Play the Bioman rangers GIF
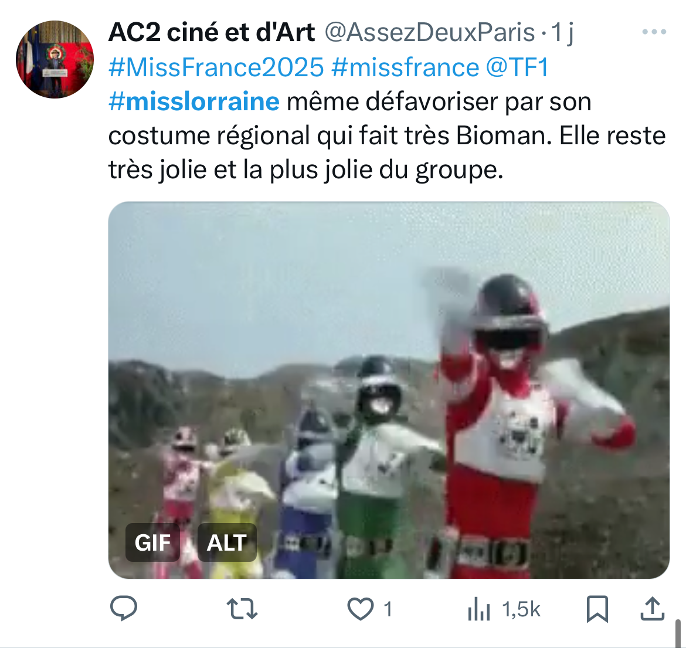This screenshot has height=648, width=686. (x=389, y=390)
